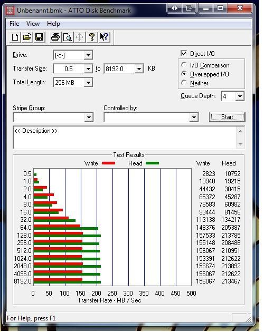Click the write value 157533
264x332 pixels.
(205, 235)
